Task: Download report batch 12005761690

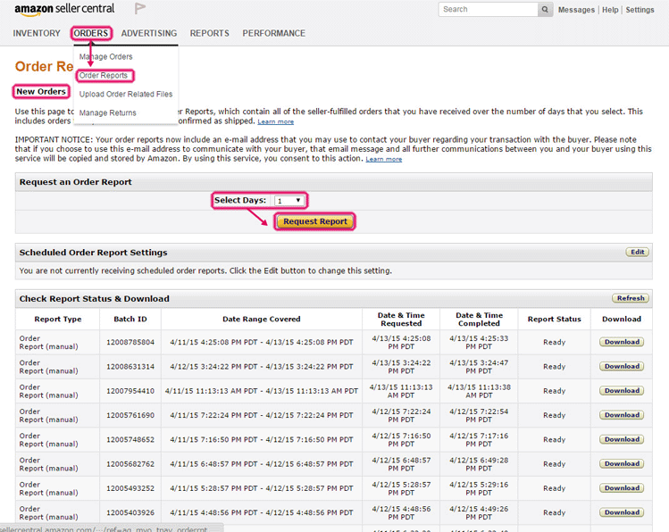Action: [622, 415]
